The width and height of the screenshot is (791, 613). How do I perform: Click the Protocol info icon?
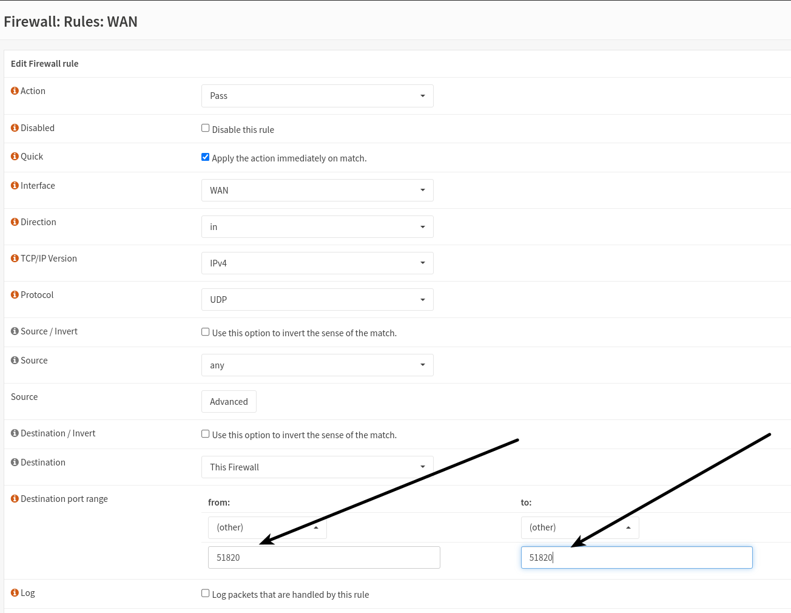(x=15, y=295)
